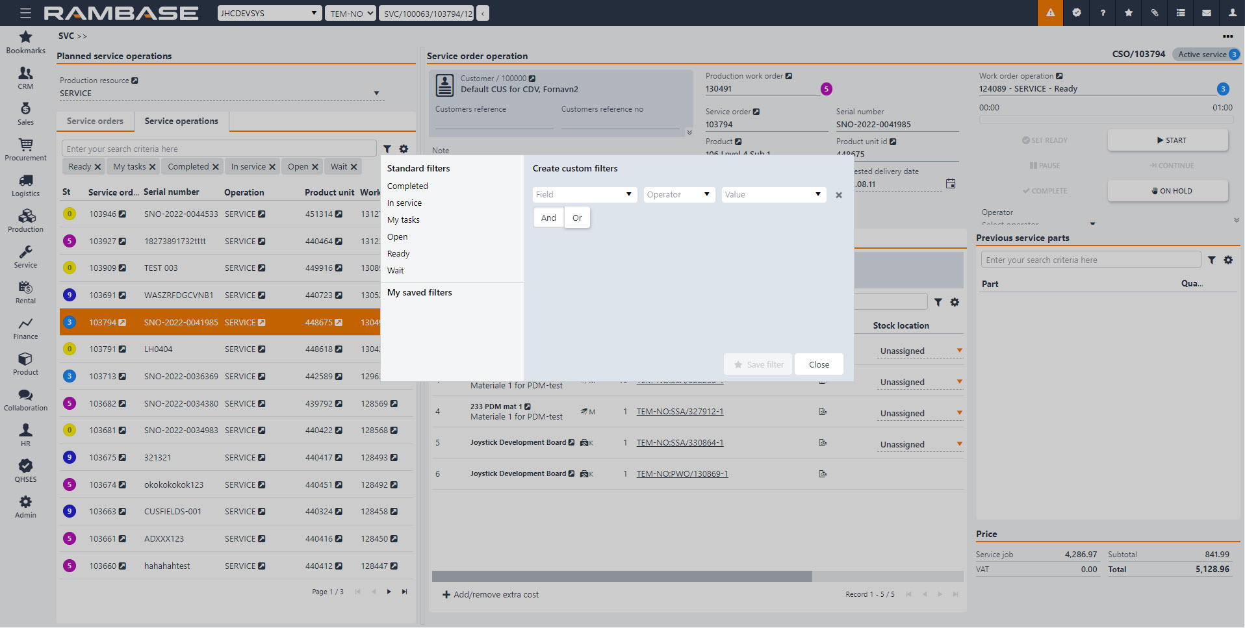The width and height of the screenshot is (1245, 628).
Task: Choose the In service standard filter
Action: 404,203
